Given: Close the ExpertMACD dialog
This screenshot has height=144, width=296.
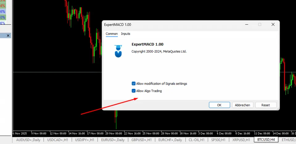Looking at the screenshot, I should pos(273,25).
